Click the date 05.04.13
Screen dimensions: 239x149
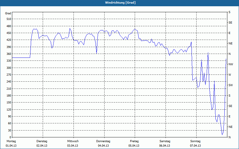(x=134, y=146)
